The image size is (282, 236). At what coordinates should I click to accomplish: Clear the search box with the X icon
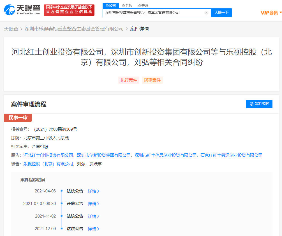point(206,13)
